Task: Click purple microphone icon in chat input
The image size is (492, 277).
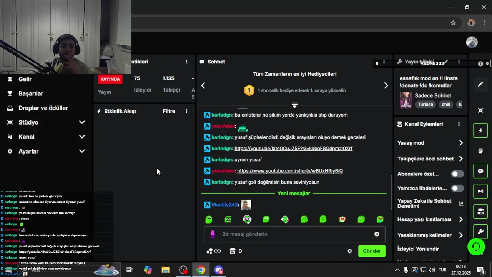Action: tap(213, 234)
